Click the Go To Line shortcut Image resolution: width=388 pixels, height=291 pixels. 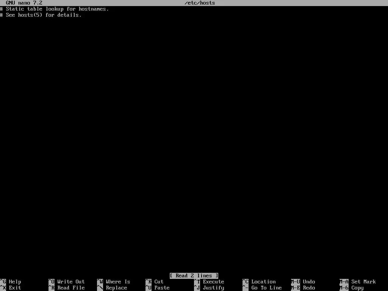tap(266, 288)
